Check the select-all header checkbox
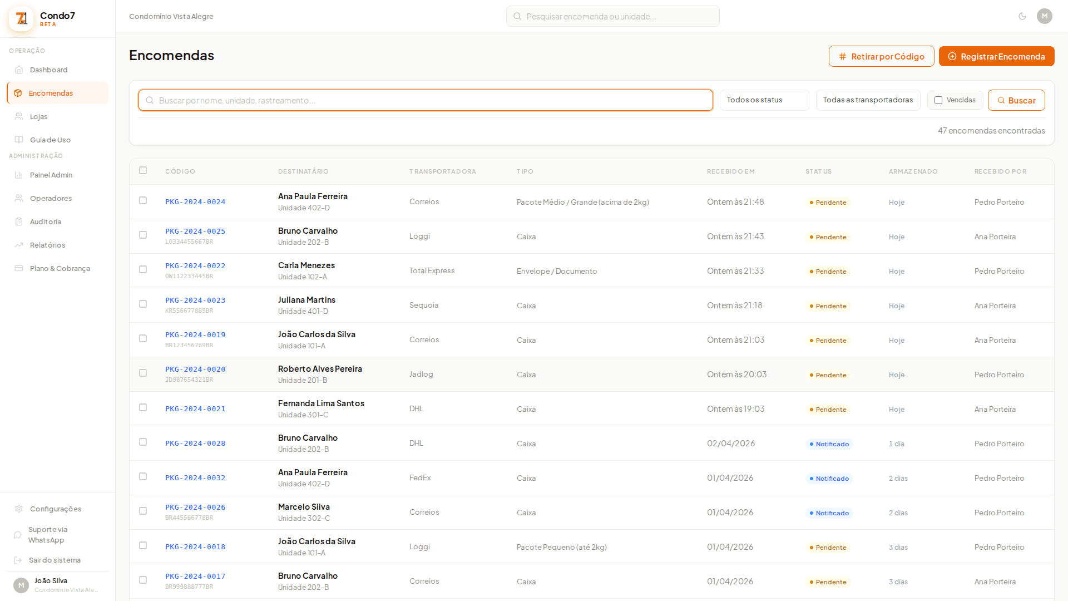The image size is (1068, 601). click(x=143, y=171)
